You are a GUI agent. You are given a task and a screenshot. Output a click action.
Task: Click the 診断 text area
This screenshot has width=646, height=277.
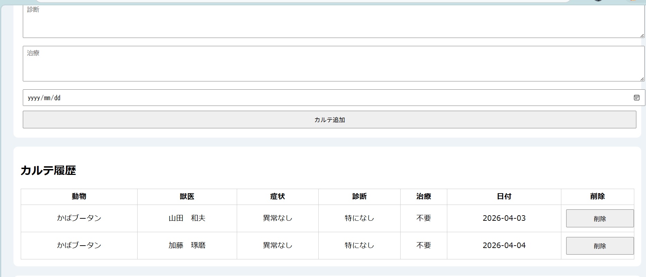coord(332,21)
